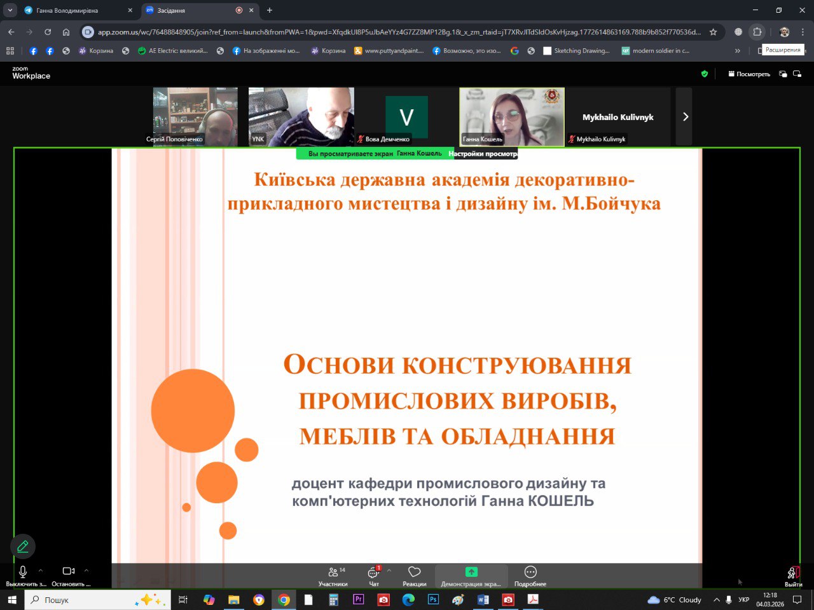814x610 pixels.
Task: Click the annotation pencil icon
Action: click(23, 546)
